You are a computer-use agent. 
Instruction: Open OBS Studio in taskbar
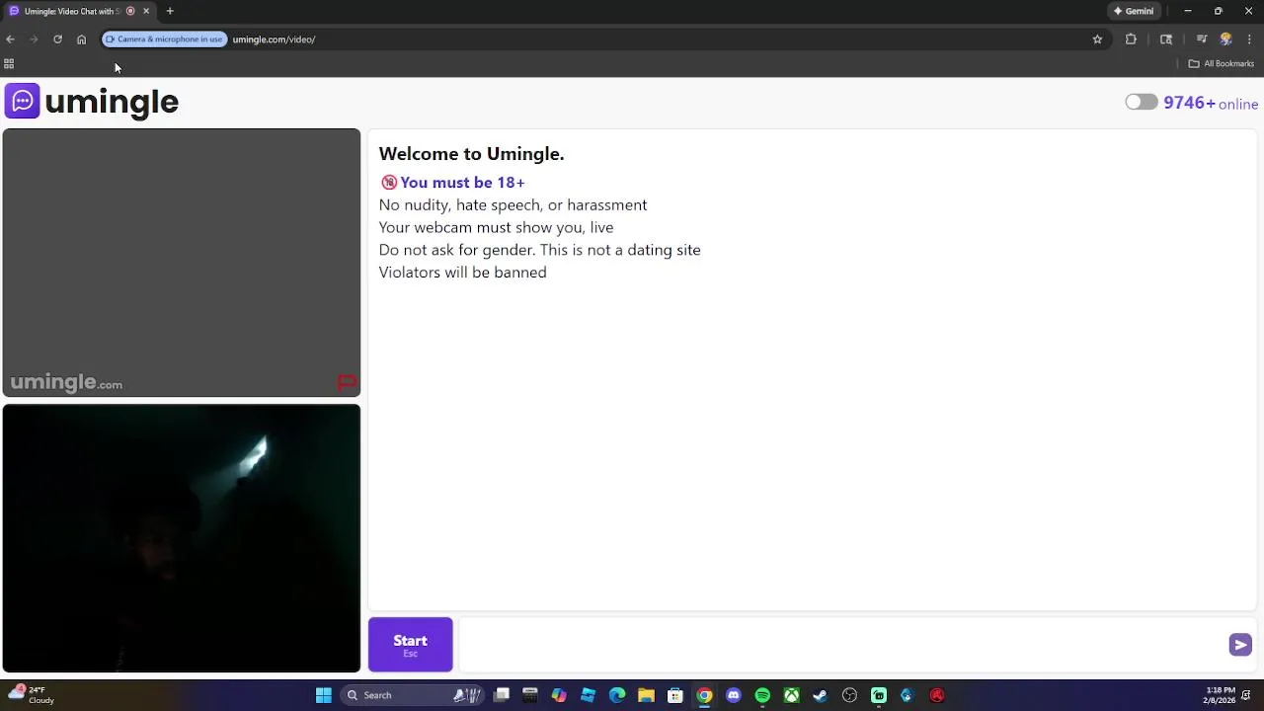coord(849,695)
